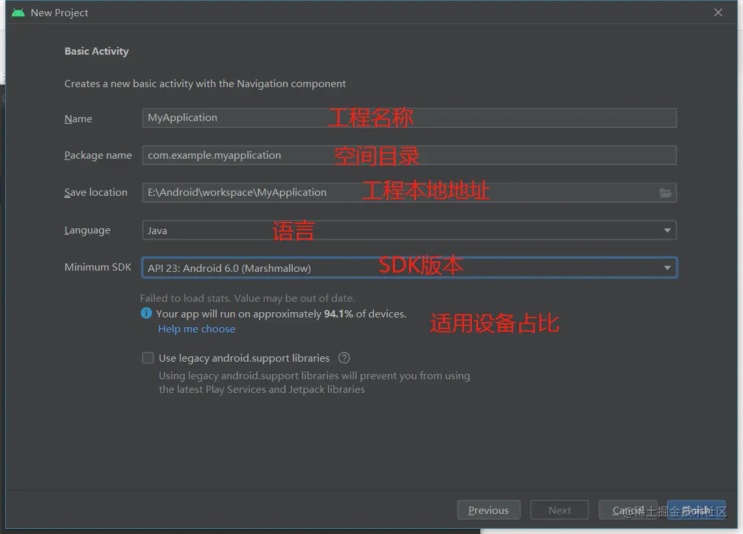Click the Package name input field
Image resolution: width=743 pixels, height=534 pixels.
tap(409, 155)
